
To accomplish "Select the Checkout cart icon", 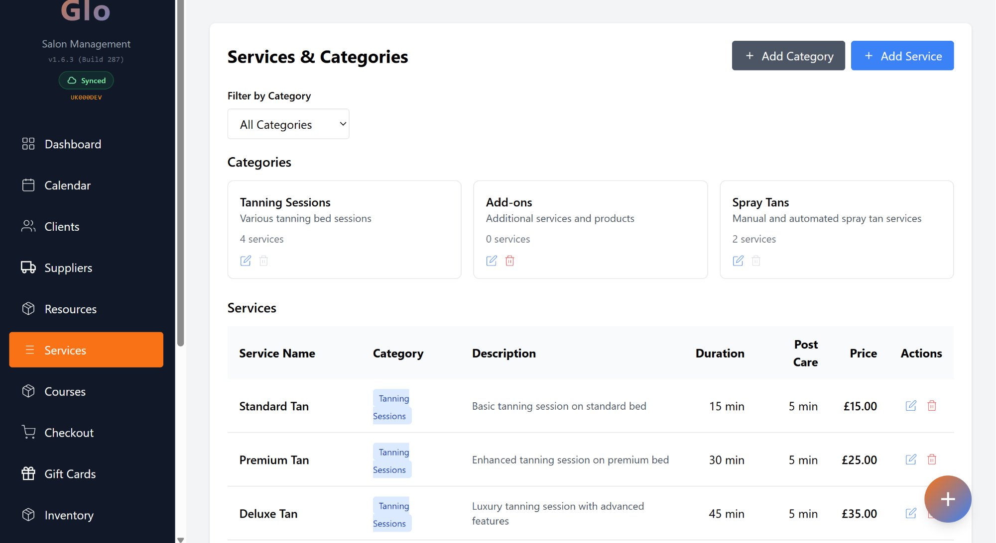I will pyautogui.click(x=28, y=432).
